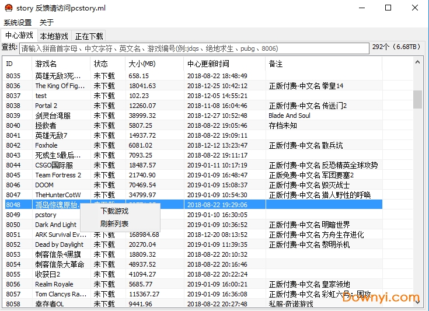Screen dimensions: 429x311
Task: Select the 刺客信条4黑旗 game row
Action: click(193, 254)
